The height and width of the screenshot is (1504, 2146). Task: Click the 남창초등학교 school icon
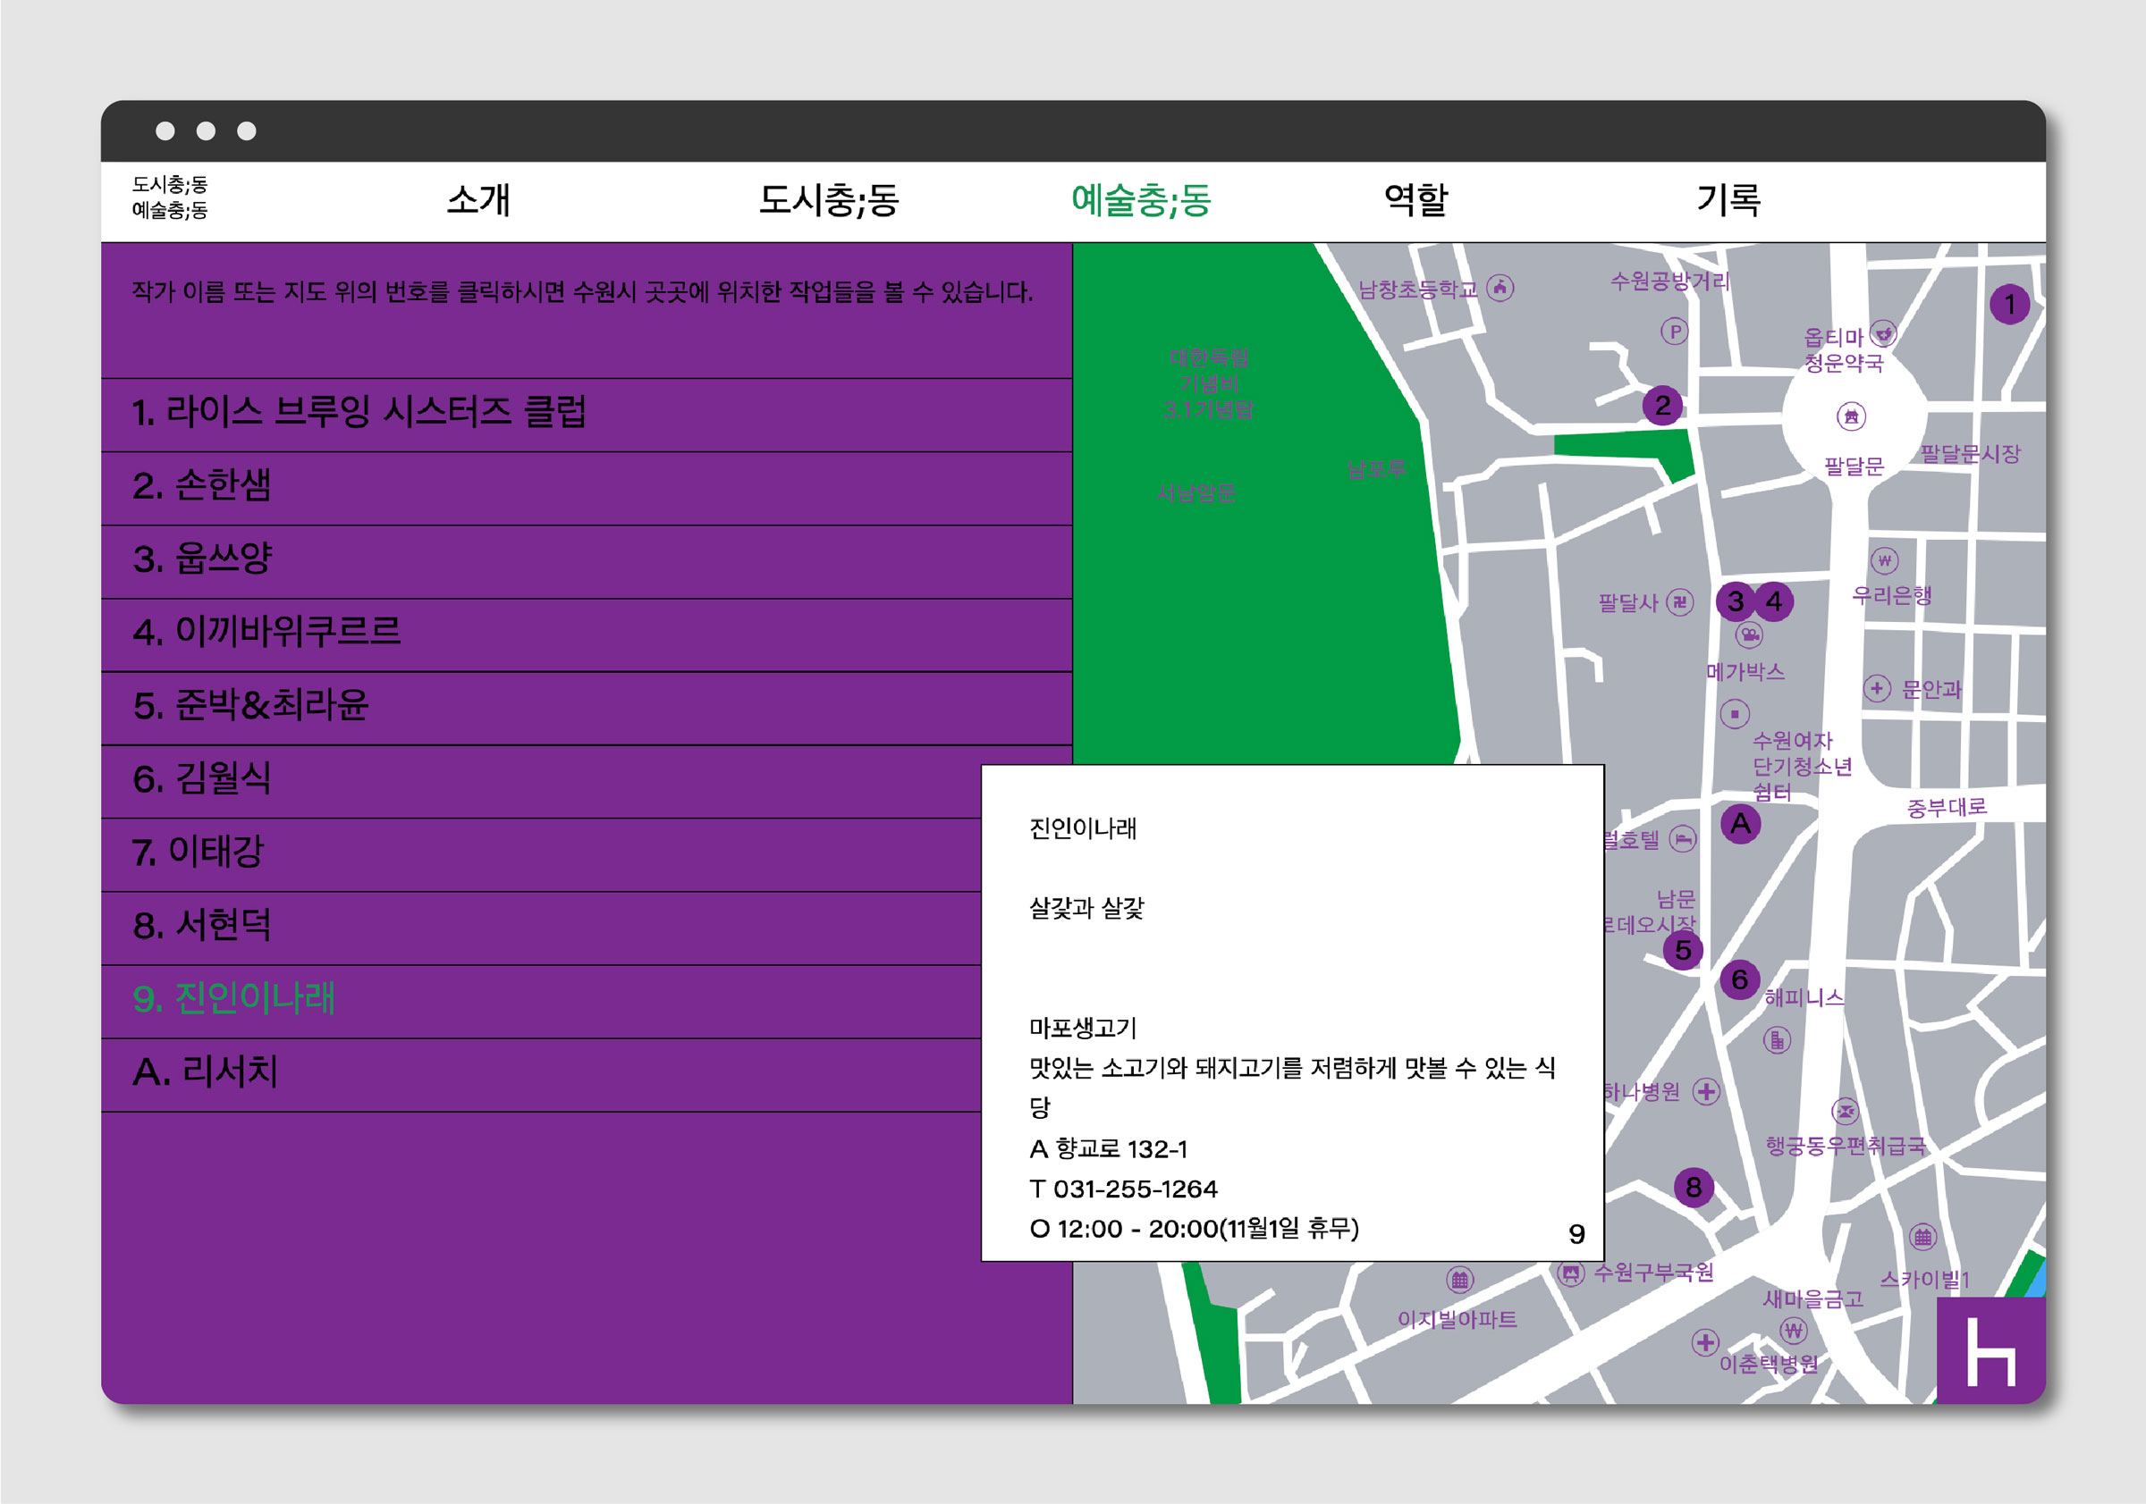pos(1500,288)
